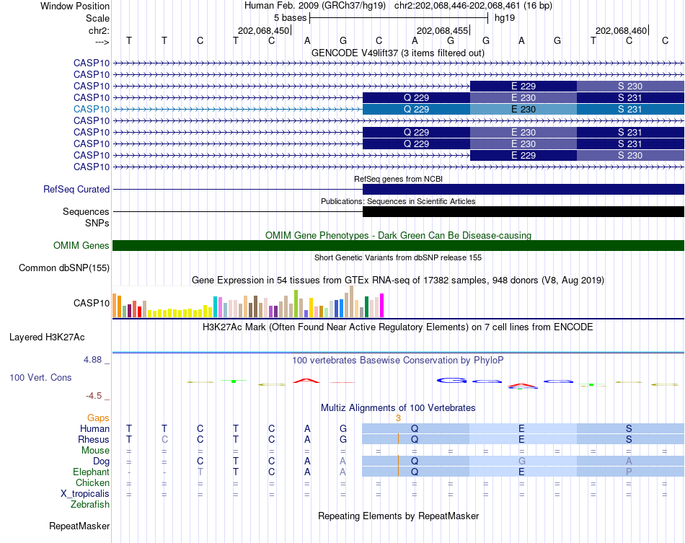
Task: Click the orange gap count 3
Action: pyautogui.click(x=398, y=418)
